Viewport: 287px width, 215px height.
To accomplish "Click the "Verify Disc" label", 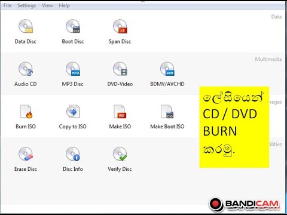I will click(120, 169).
